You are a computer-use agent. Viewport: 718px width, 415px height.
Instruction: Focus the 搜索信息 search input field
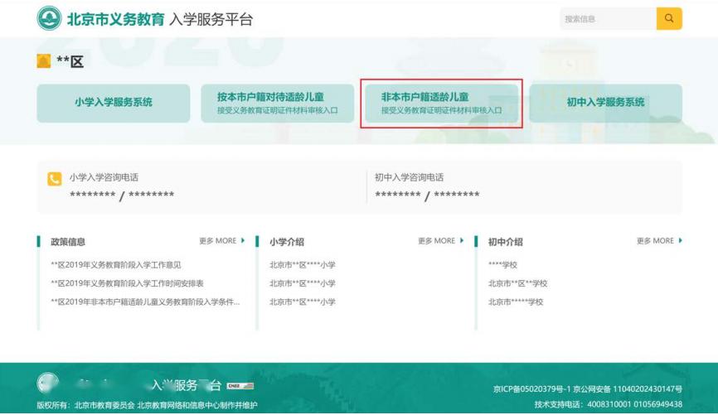coord(608,19)
